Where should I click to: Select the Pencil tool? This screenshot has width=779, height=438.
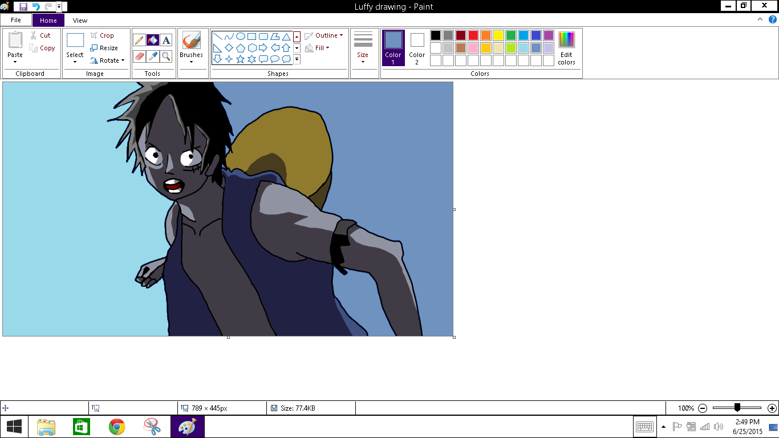coord(139,40)
